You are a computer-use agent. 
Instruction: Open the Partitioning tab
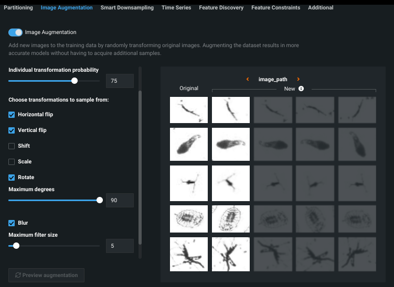coord(18,8)
